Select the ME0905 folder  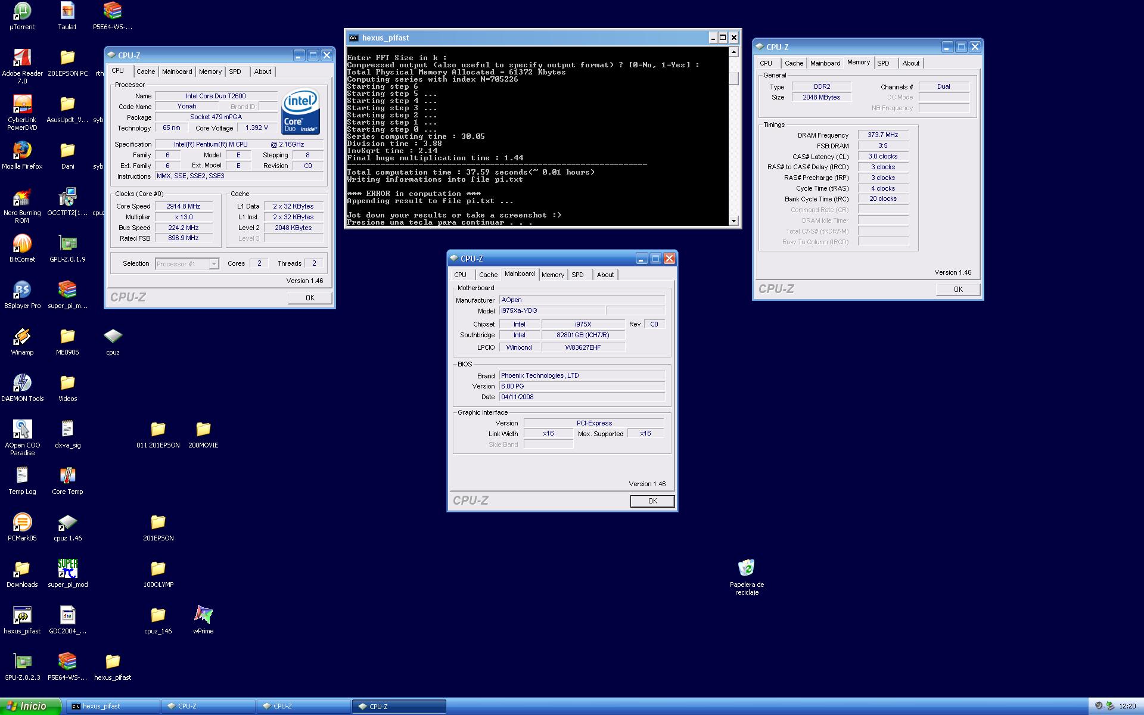[x=67, y=341]
